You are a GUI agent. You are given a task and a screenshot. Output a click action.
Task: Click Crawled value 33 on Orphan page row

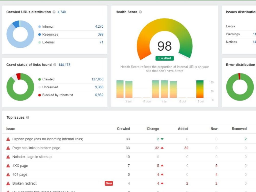pos(128,139)
